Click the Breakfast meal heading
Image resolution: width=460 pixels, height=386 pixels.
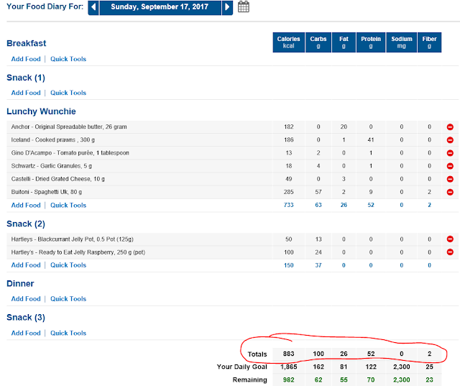[x=27, y=43]
